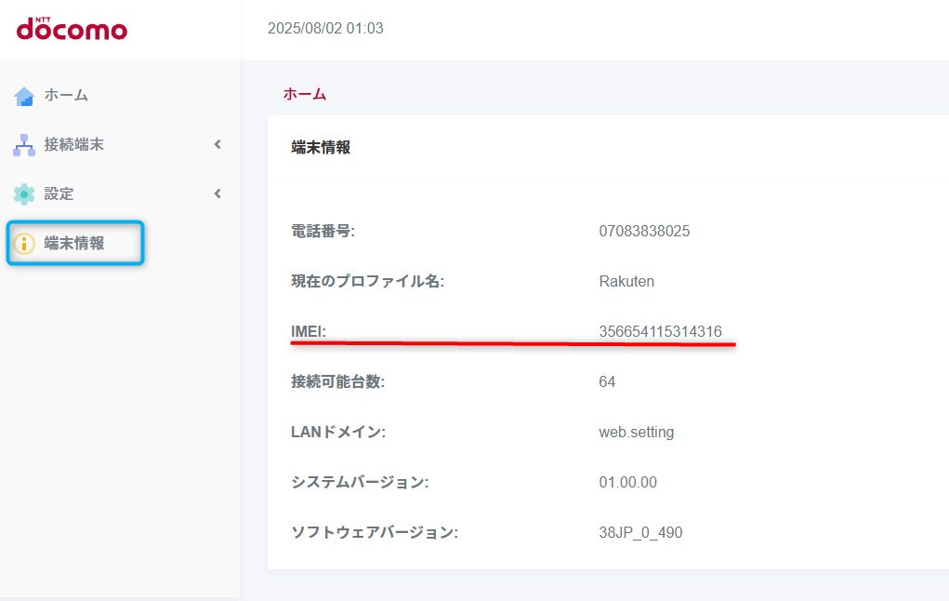Screen dimensions: 949x601
Task: Click the NTT docomo logo
Action: (72, 29)
